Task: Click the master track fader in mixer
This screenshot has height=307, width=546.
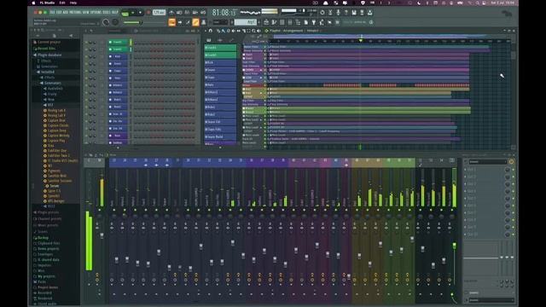Action: pyautogui.click(x=102, y=235)
